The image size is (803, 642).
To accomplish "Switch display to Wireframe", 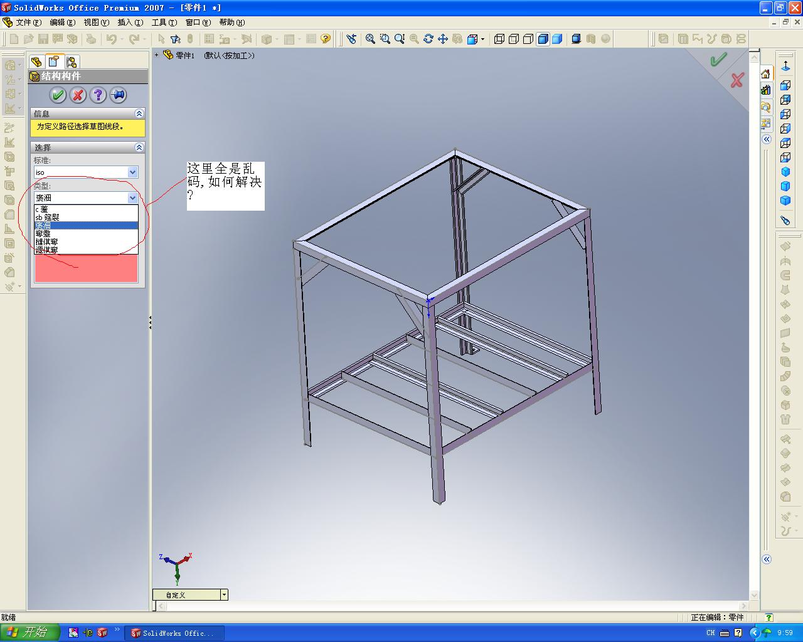I will (x=499, y=39).
